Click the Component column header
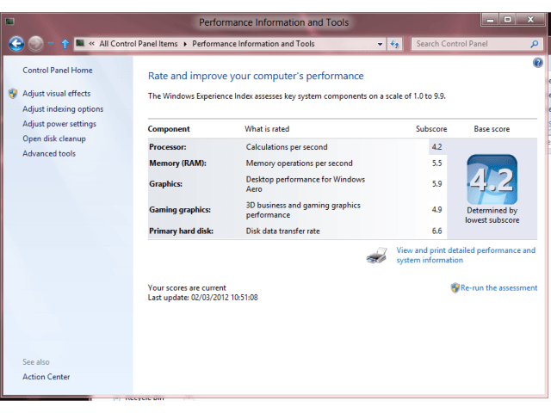The image size is (551, 413). [169, 129]
